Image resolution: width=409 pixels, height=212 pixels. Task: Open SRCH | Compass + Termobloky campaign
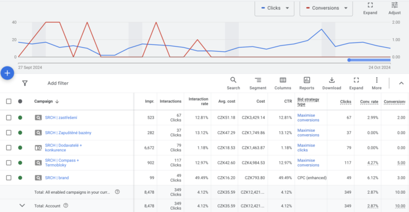62,163
